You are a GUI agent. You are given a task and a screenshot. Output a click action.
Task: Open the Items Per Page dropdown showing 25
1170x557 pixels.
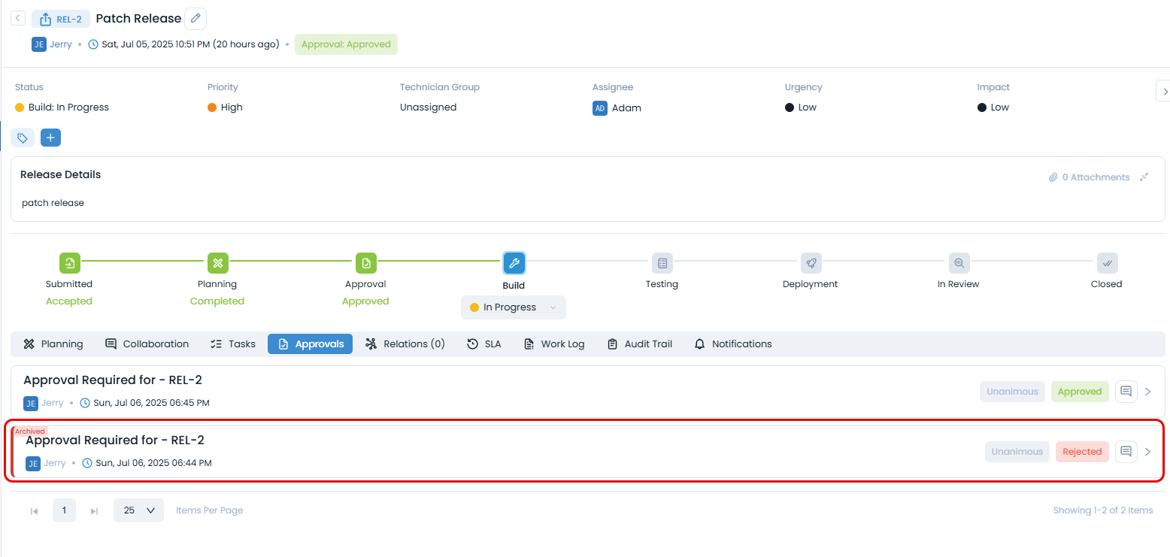coord(138,510)
